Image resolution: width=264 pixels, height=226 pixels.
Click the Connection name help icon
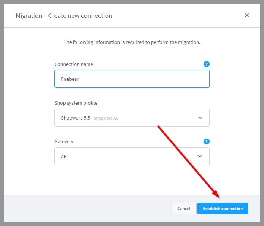207,64
